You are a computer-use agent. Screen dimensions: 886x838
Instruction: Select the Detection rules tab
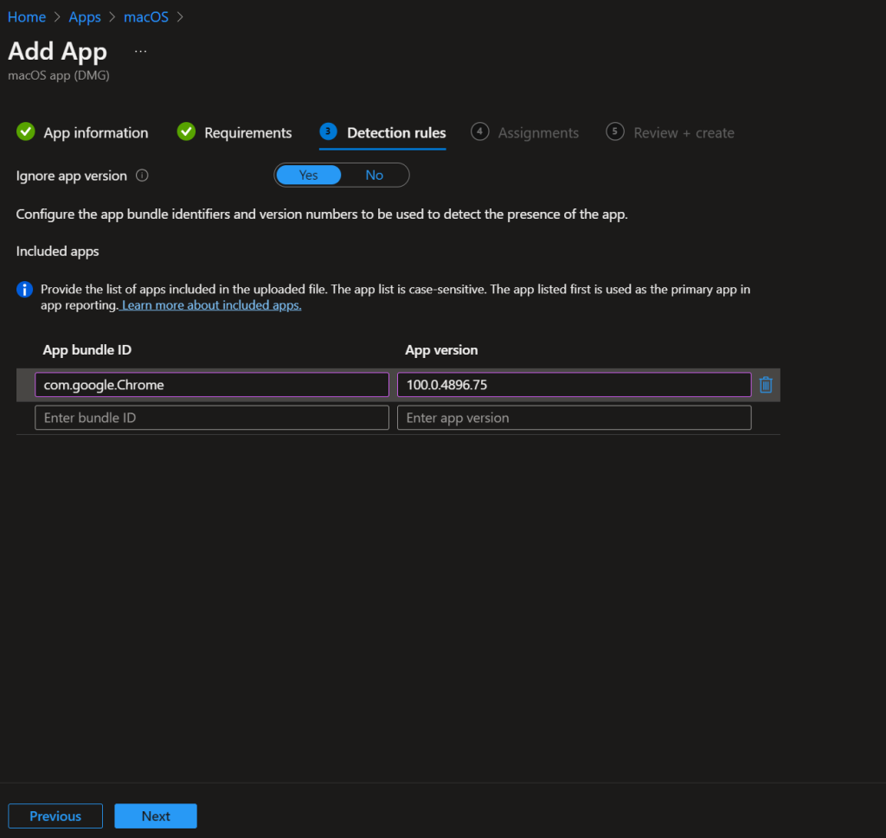pos(396,132)
